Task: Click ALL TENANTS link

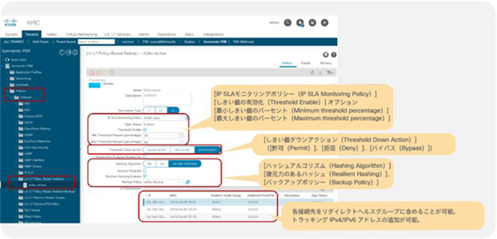Action: [13, 42]
